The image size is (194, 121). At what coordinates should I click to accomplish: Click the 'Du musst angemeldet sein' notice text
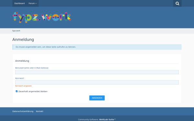46,47
